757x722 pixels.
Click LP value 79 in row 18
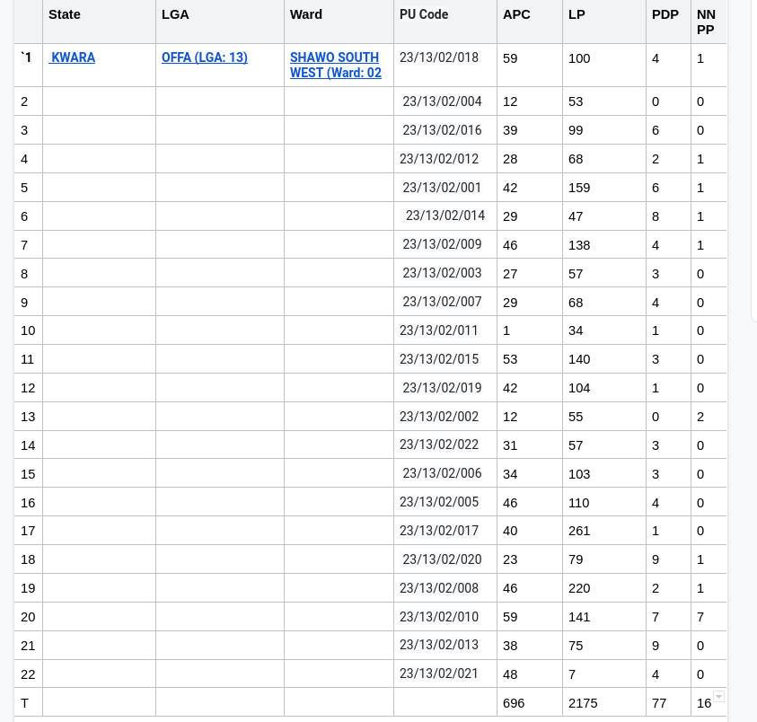point(576,559)
